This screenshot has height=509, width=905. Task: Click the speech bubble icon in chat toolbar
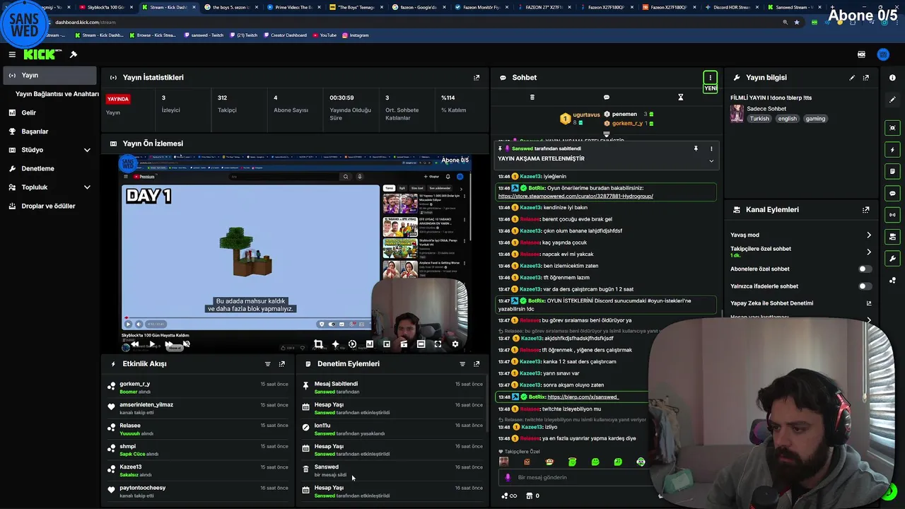607,97
